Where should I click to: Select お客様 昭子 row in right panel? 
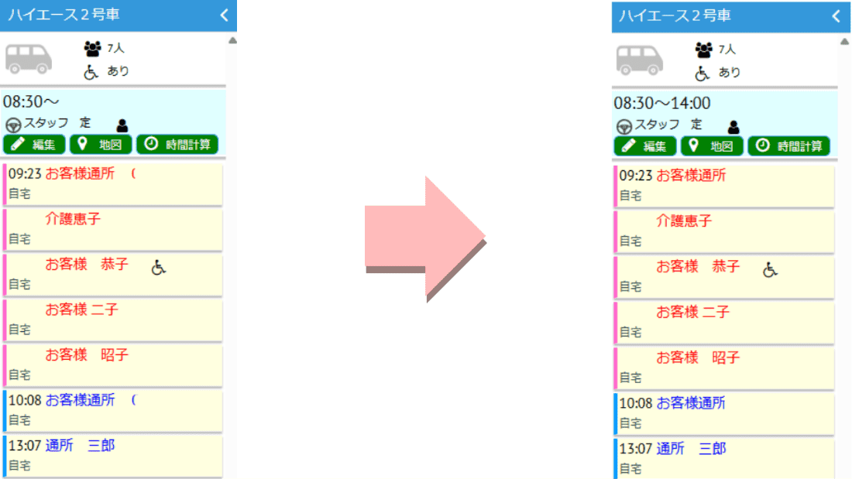tap(724, 368)
